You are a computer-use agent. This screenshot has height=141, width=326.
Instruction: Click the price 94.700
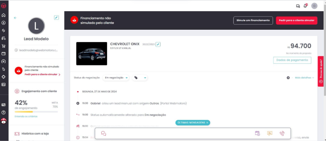coord(300,46)
